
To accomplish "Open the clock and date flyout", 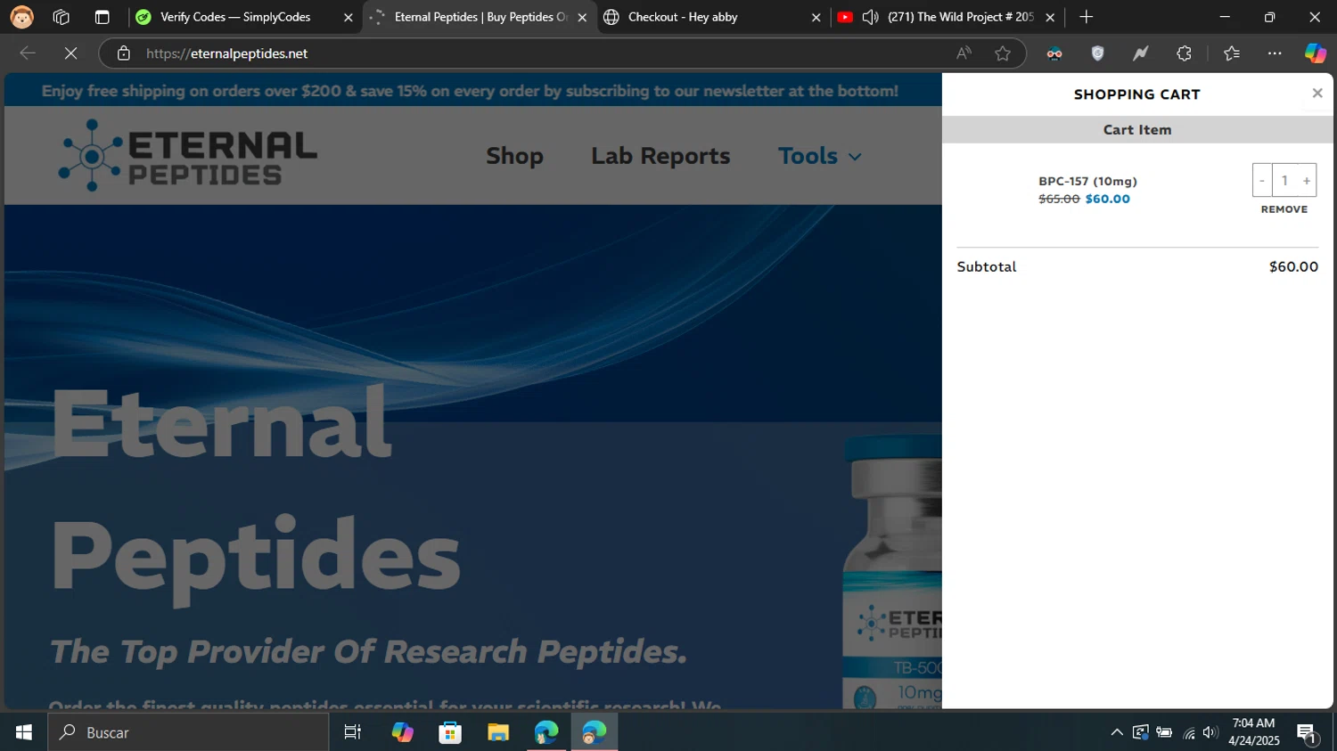I will pyautogui.click(x=1253, y=732).
